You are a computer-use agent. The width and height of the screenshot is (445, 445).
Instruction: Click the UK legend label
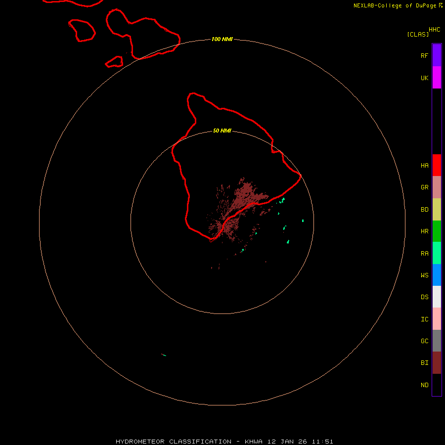pos(424,78)
